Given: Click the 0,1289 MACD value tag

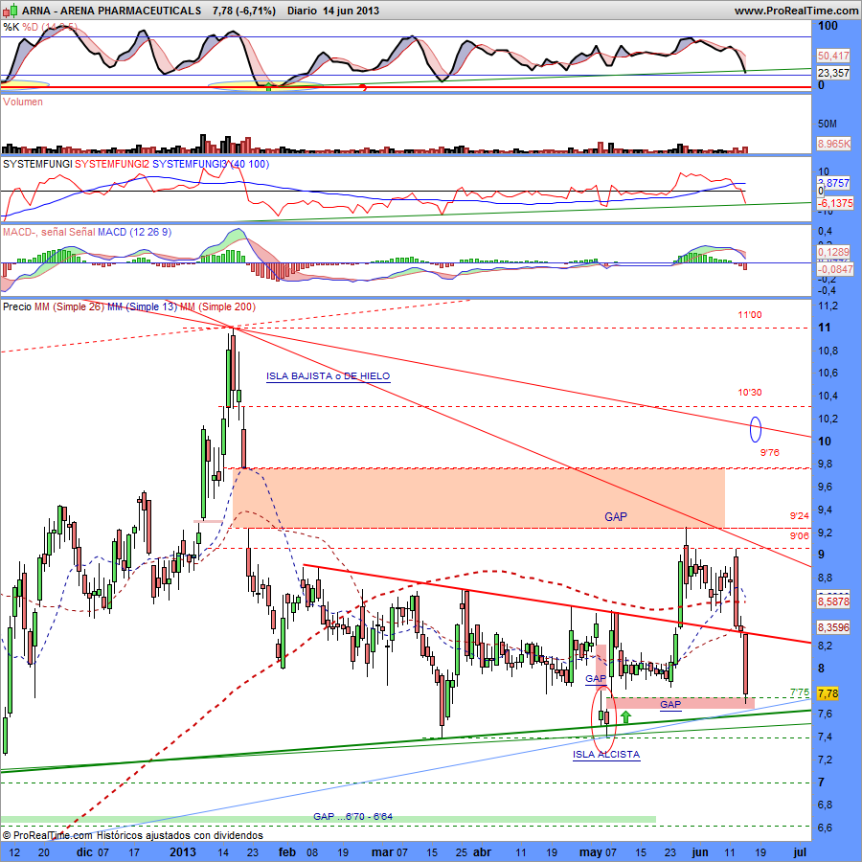Looking at the screenshot, I should tap(833, 252).
